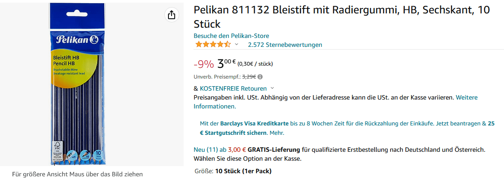
Task: Click the product title Pelikan 811132 Bleistift
Action: [342, 17]
